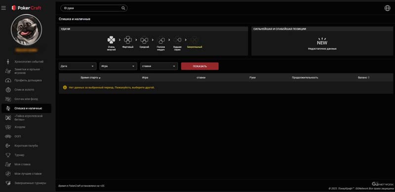Click the 'Профиль дольщика' gauge icon
Image resolution: width=395 pixels, height=192 pixels.
[x=8, y=80]
